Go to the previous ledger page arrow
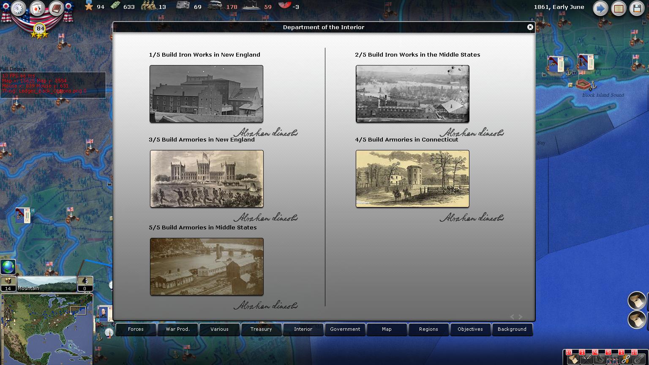 (x=512, y=317)
